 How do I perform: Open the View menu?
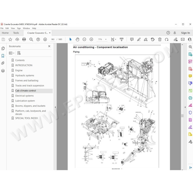(x=13, y=28)
